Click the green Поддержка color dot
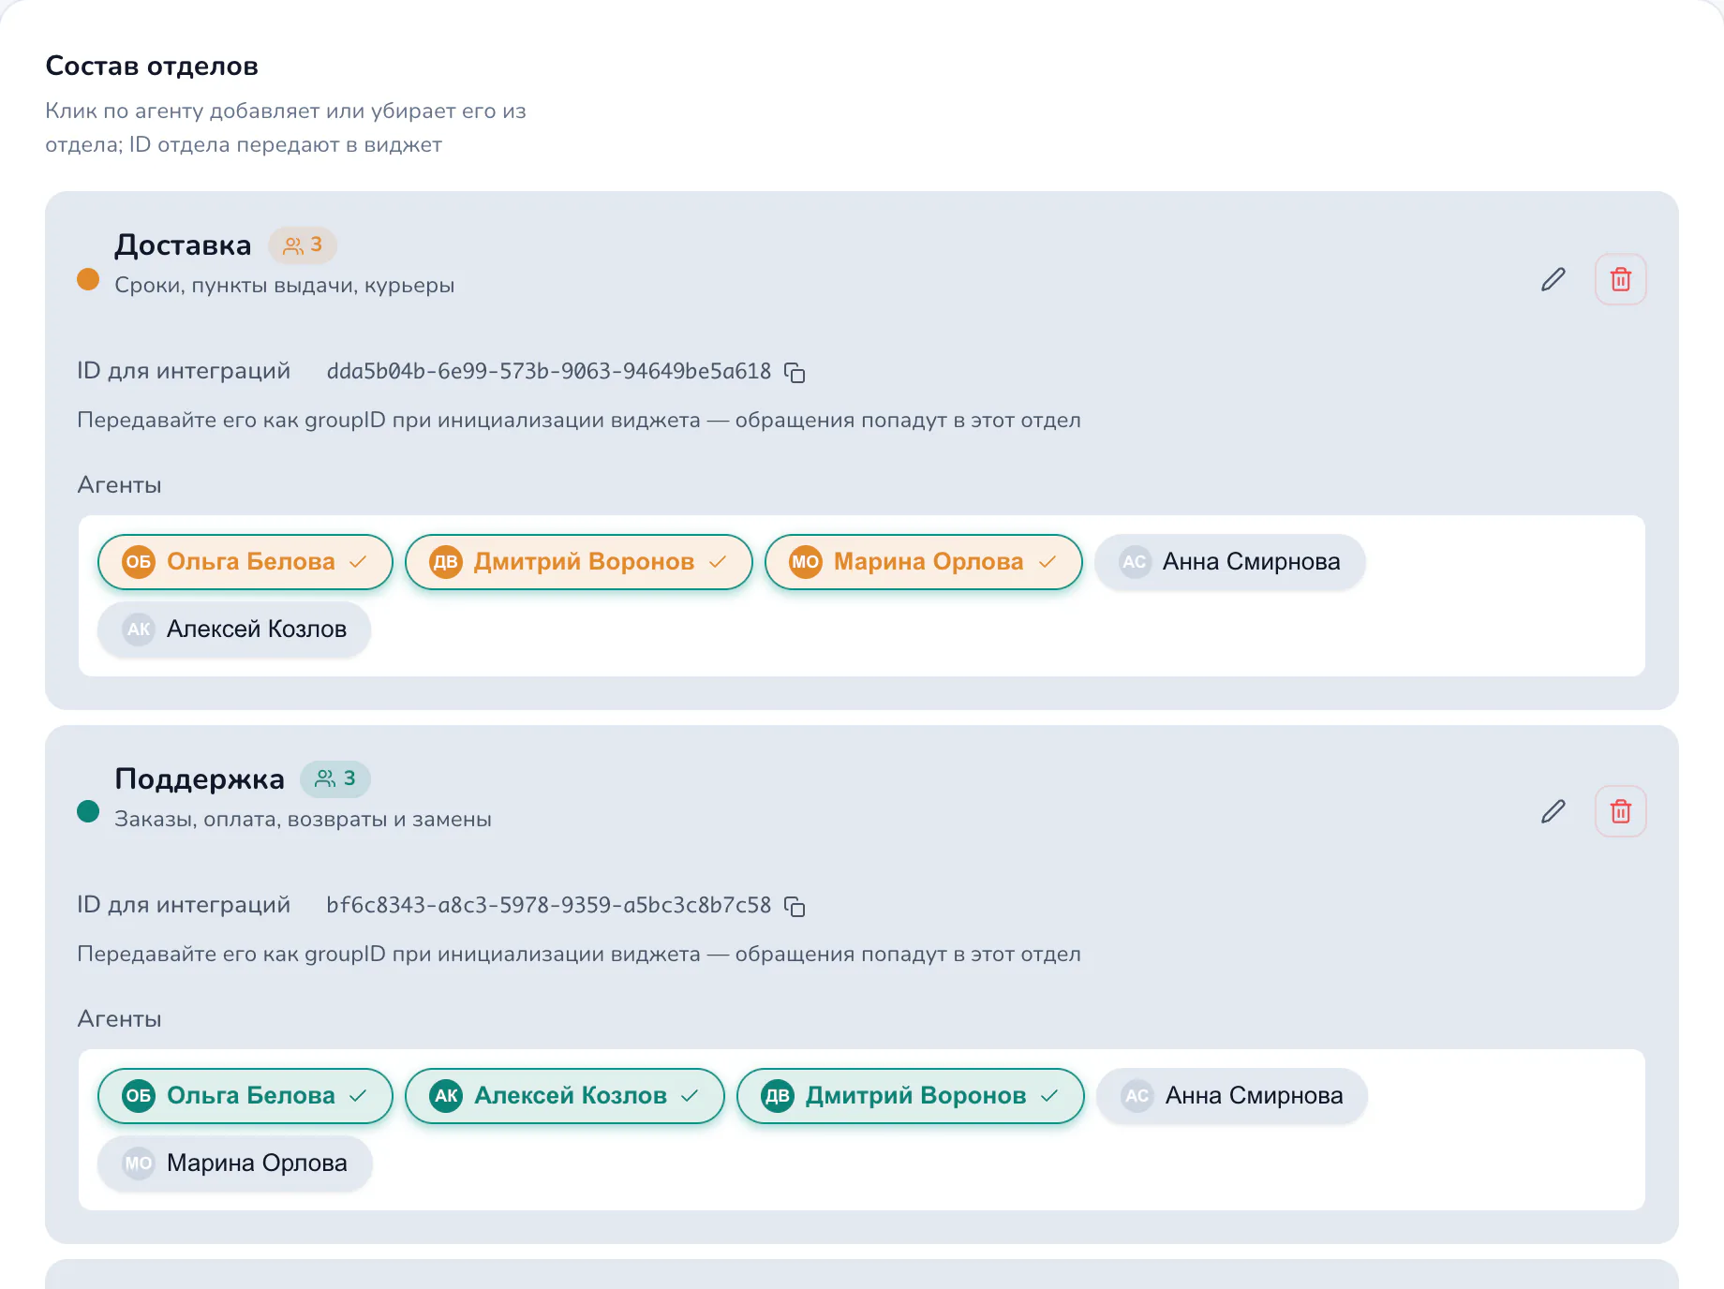Screen dimensions: 1724x1289 88,811
